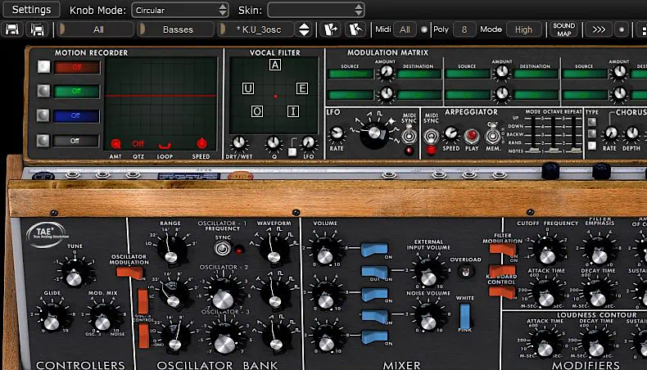Click the QTZ Off quantize value
Image resolution: width=647 pixels, height=370 pixels.
138,144
